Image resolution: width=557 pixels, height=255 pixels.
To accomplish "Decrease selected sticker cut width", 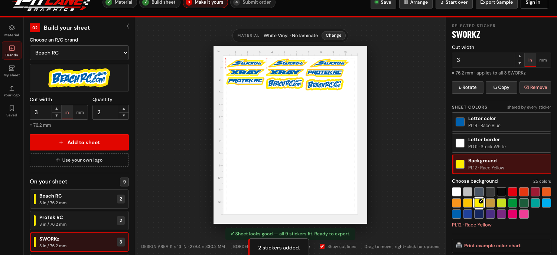I will click(519, 63).
